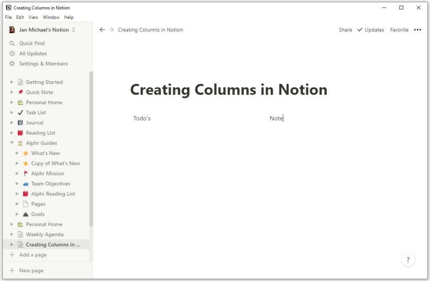Expand the Reading List page

pos(11,133)
